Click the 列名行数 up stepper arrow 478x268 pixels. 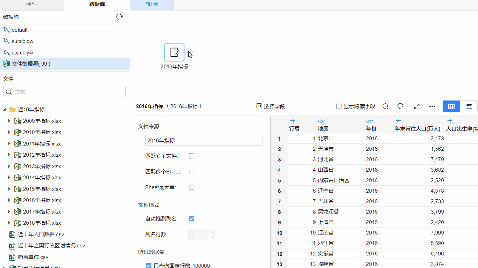point(211,232)
